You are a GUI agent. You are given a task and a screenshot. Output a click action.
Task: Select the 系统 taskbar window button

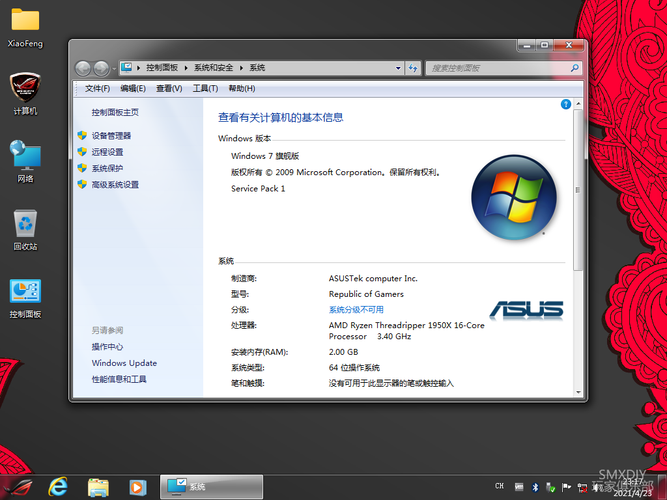(212, 487)
